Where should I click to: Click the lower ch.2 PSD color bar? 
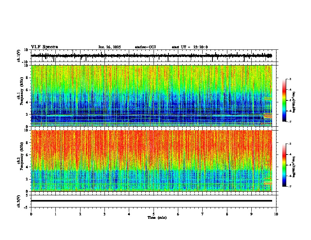[x=284, y=165]
